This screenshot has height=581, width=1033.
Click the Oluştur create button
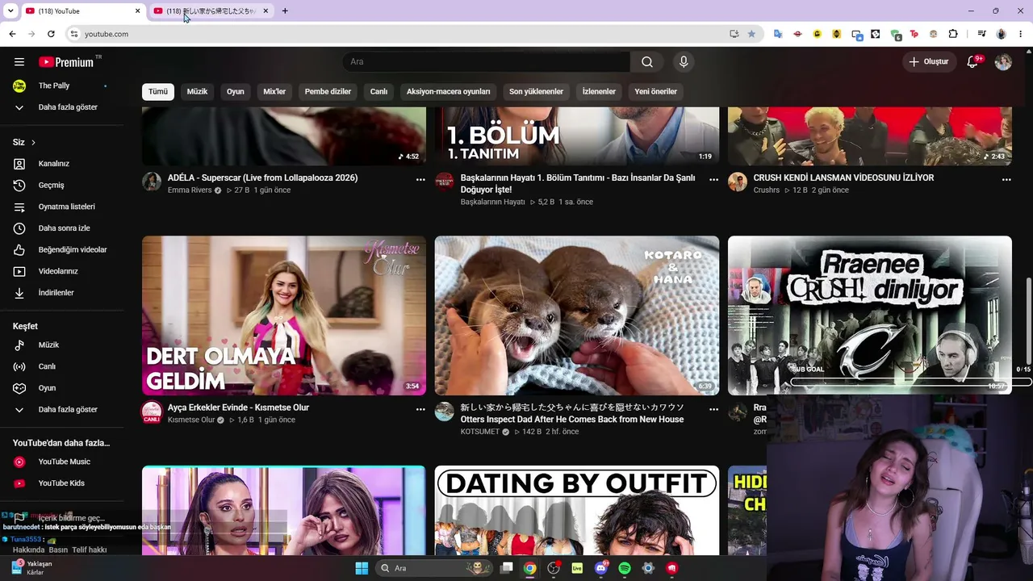click(x=929, y=62)
